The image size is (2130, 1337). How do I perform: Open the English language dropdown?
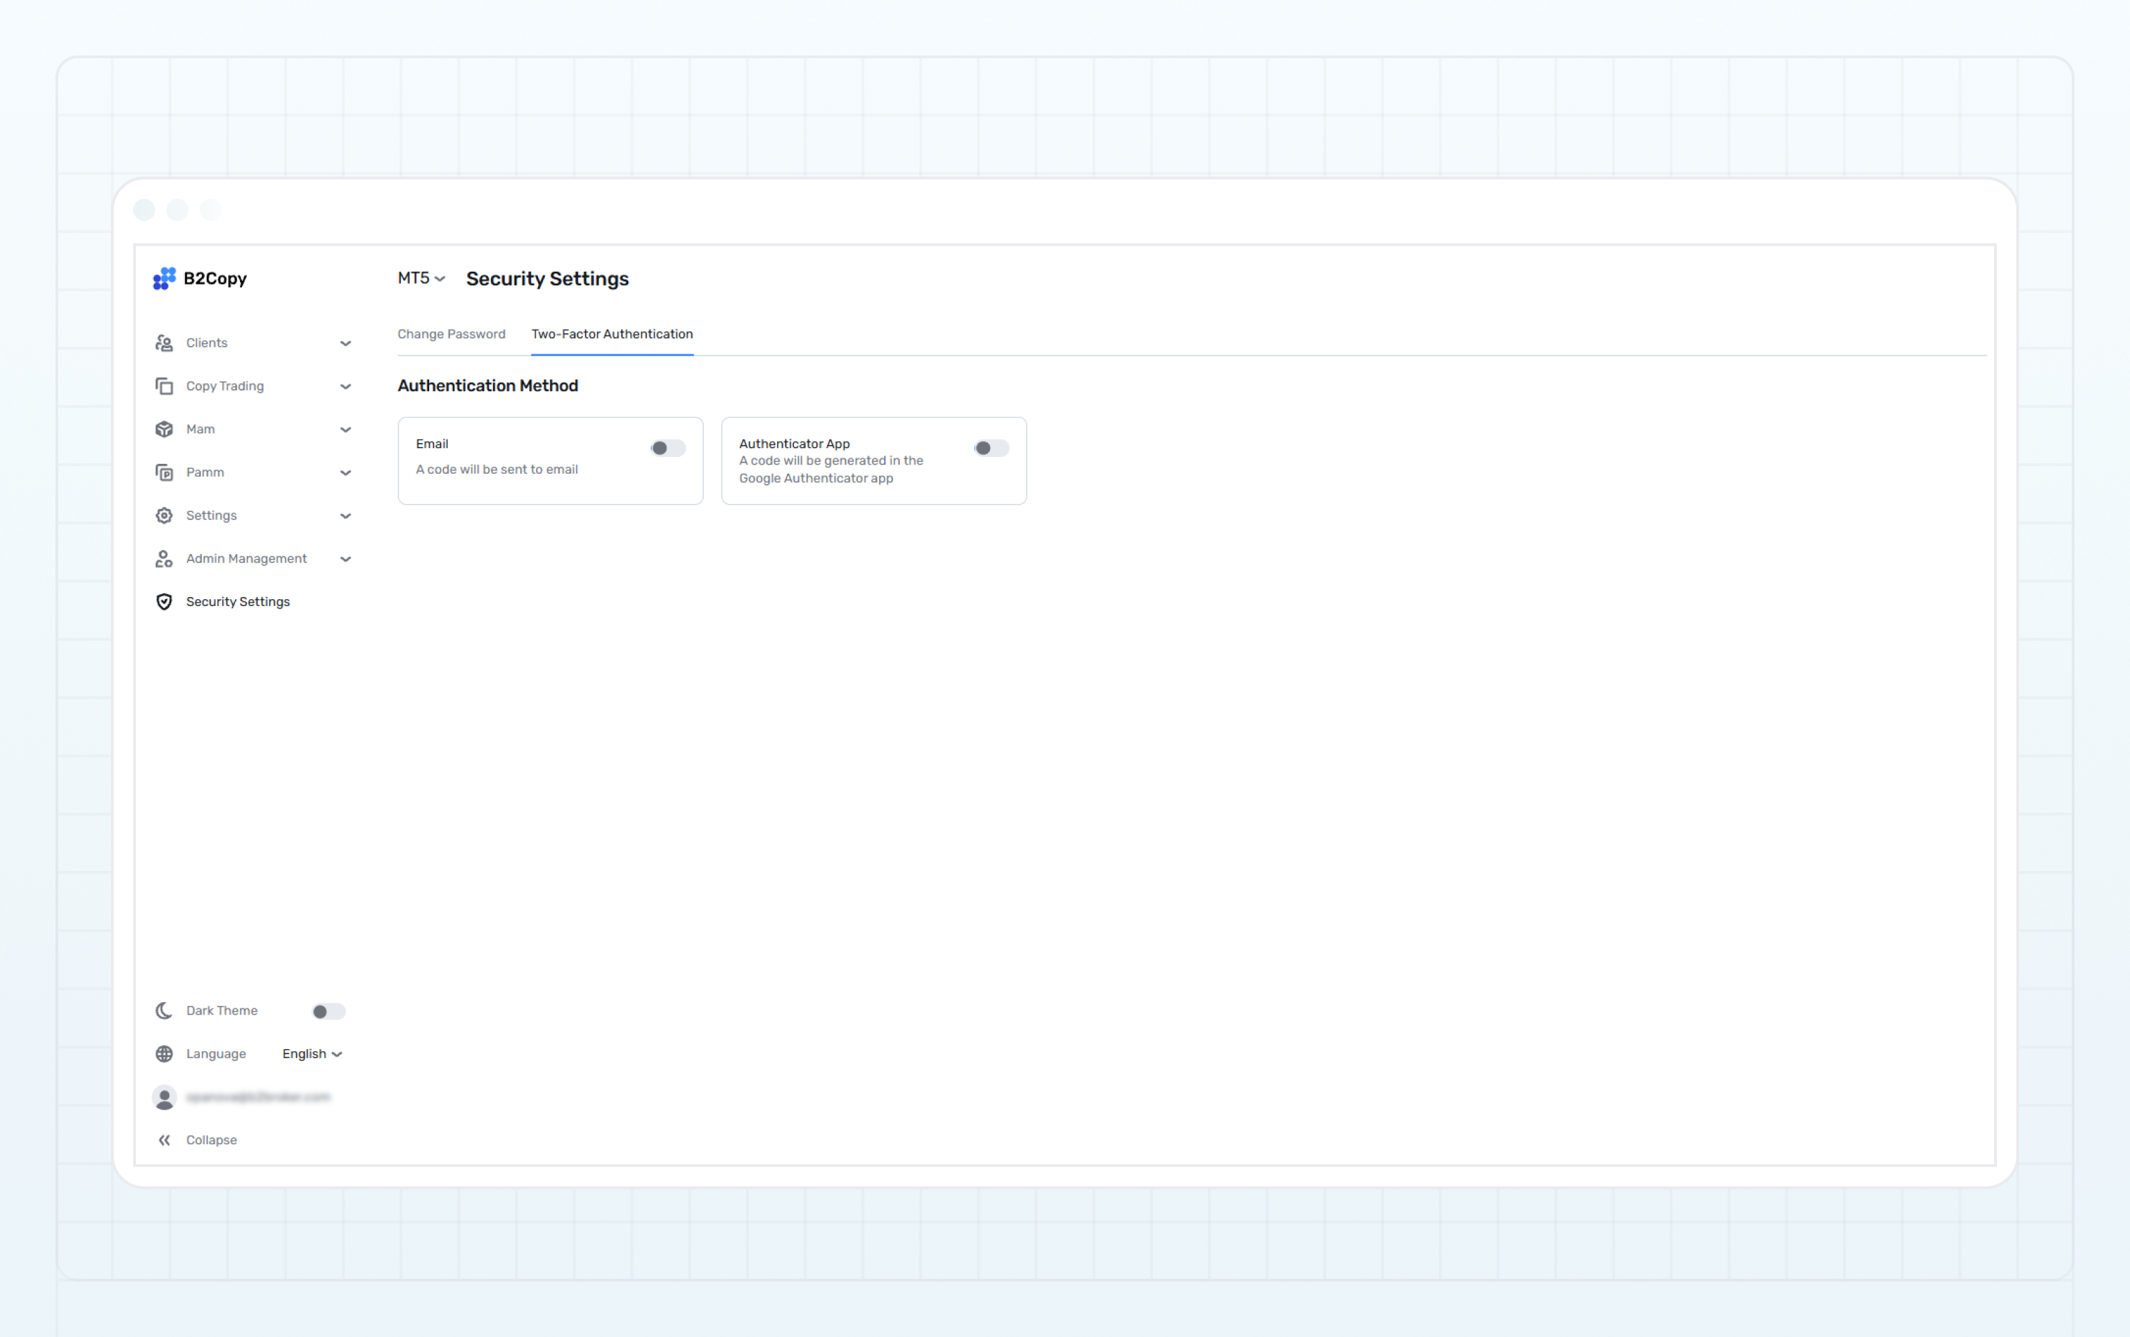click(x=311, y=1053)
